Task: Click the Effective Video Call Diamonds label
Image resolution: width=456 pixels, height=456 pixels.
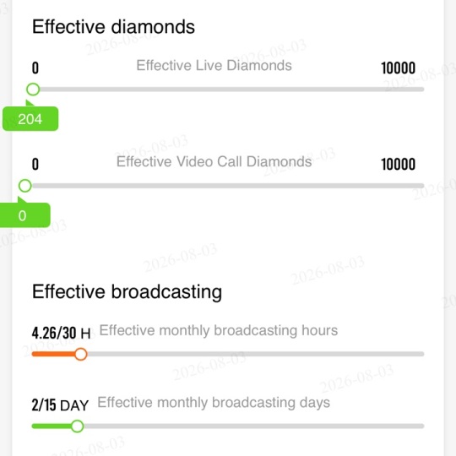Action: coord(214,161)
